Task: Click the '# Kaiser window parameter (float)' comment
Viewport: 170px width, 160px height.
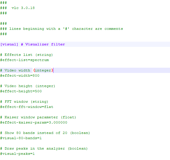Action: [38, 117]
